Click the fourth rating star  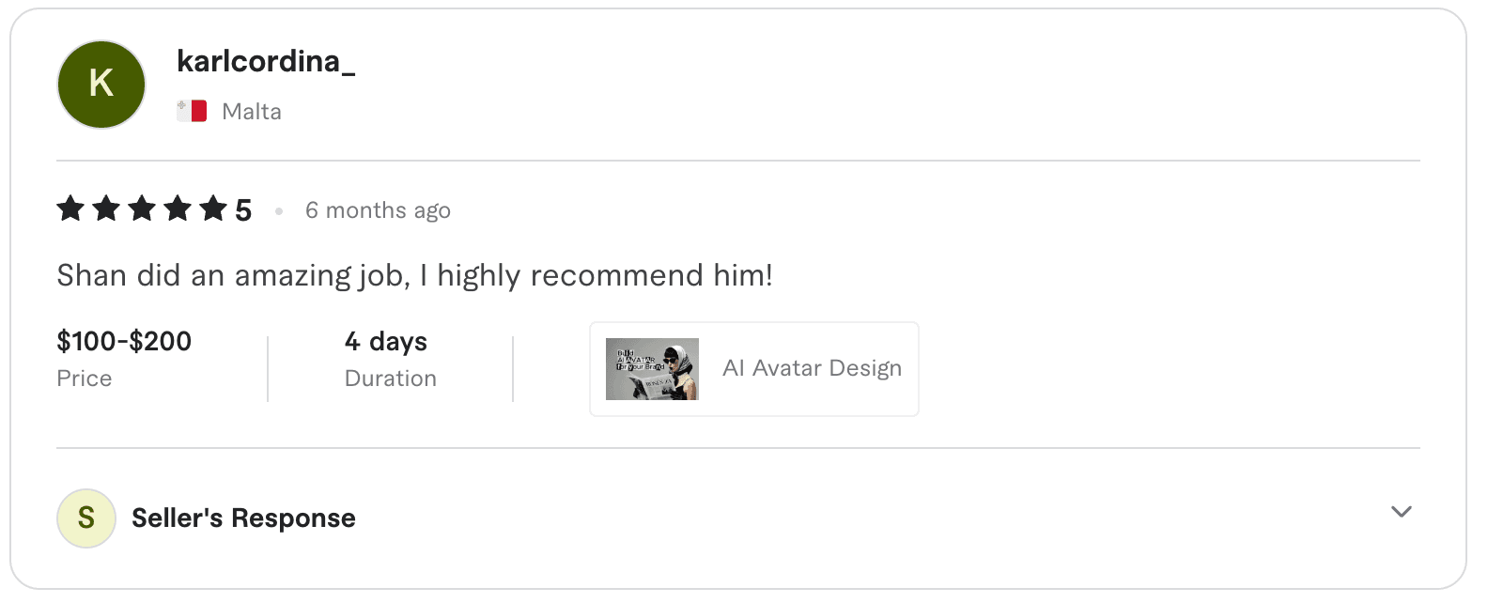click(176, 209)
